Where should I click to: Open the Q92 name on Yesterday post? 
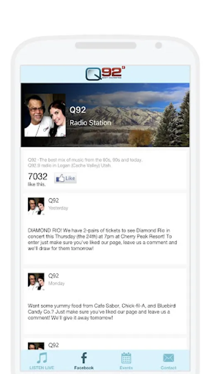(x=54, y=201)
